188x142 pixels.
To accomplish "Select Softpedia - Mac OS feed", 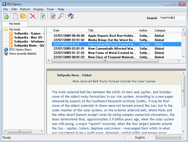I will [29, 37].
